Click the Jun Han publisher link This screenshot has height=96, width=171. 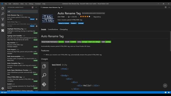click(x=61, y=17)
